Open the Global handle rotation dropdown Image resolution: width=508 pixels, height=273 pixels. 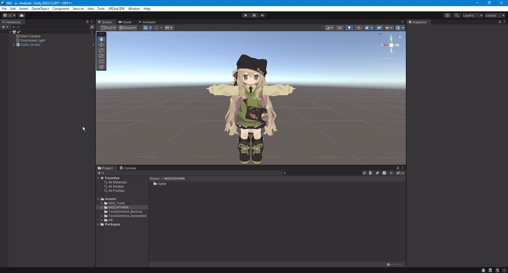128,28
